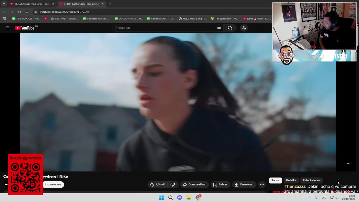Open more actions three-dot menu
This screenshot has width=359, height=202.
coord(262,184)
